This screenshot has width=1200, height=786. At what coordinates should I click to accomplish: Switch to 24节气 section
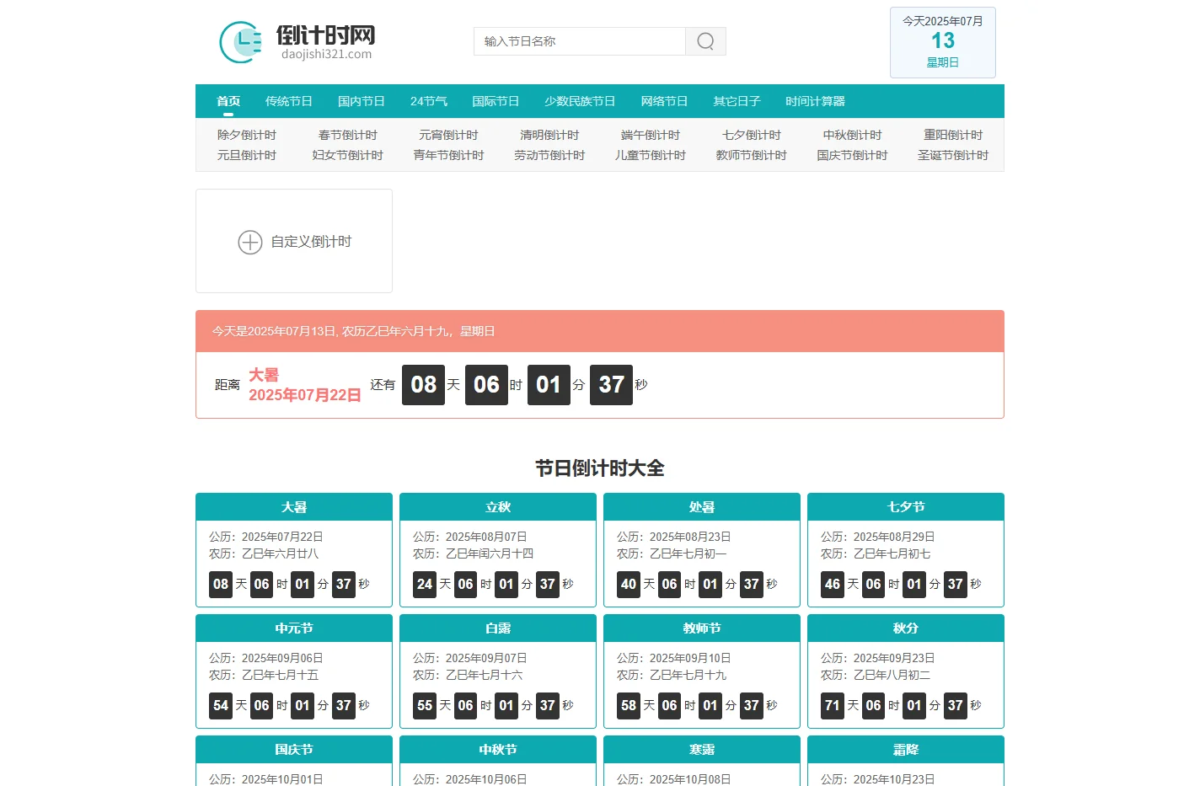tap(429, 101)
